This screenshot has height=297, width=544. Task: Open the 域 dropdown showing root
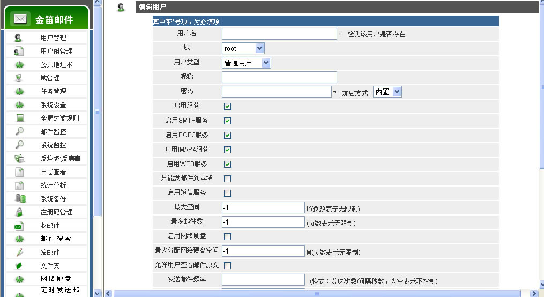243,49
